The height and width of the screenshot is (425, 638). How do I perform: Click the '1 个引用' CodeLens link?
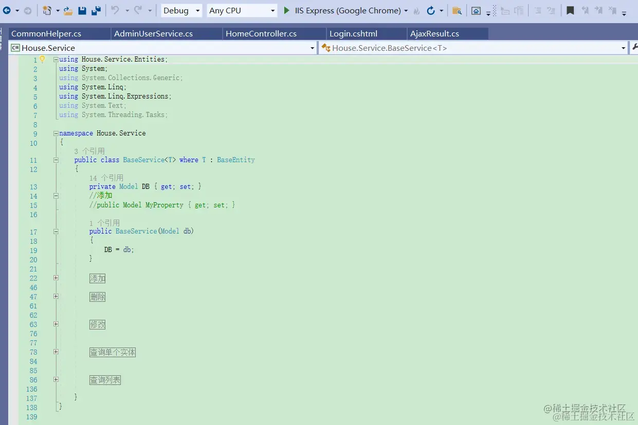tap(104, 223)
